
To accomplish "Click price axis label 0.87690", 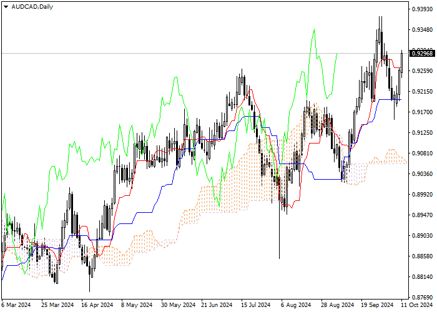I will pyautogui.click(x=423, y=298).
